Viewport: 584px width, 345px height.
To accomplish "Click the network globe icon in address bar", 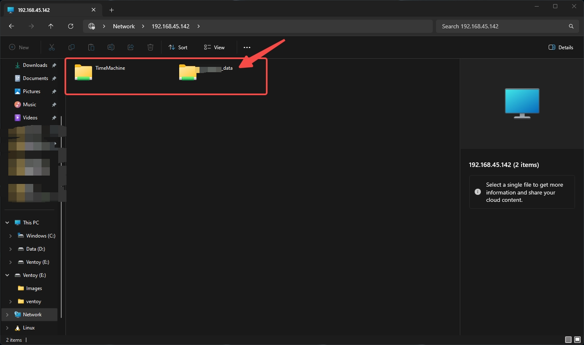I will 92,26.
